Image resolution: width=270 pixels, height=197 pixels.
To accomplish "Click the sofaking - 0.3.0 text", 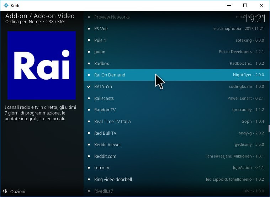I will 250,40.
